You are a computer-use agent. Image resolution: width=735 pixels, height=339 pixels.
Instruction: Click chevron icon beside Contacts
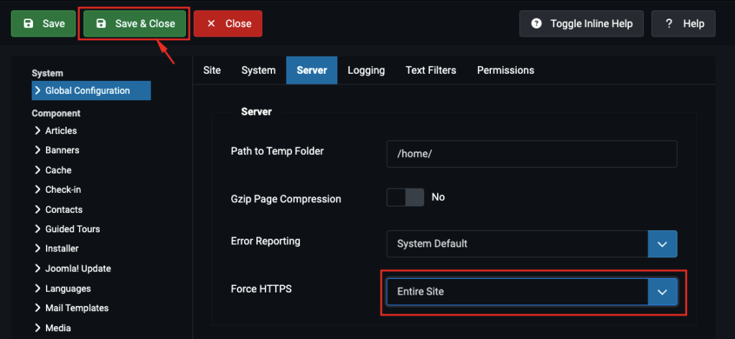pyautogui.click(x=38, y=209)
